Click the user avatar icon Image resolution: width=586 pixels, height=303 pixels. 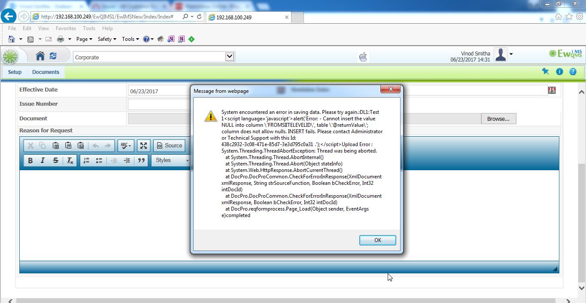501,55
